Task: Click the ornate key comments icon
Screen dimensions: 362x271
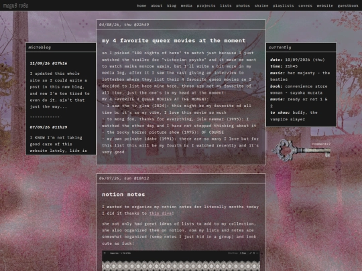Action: pyautogui.click(x=301, y=151)
